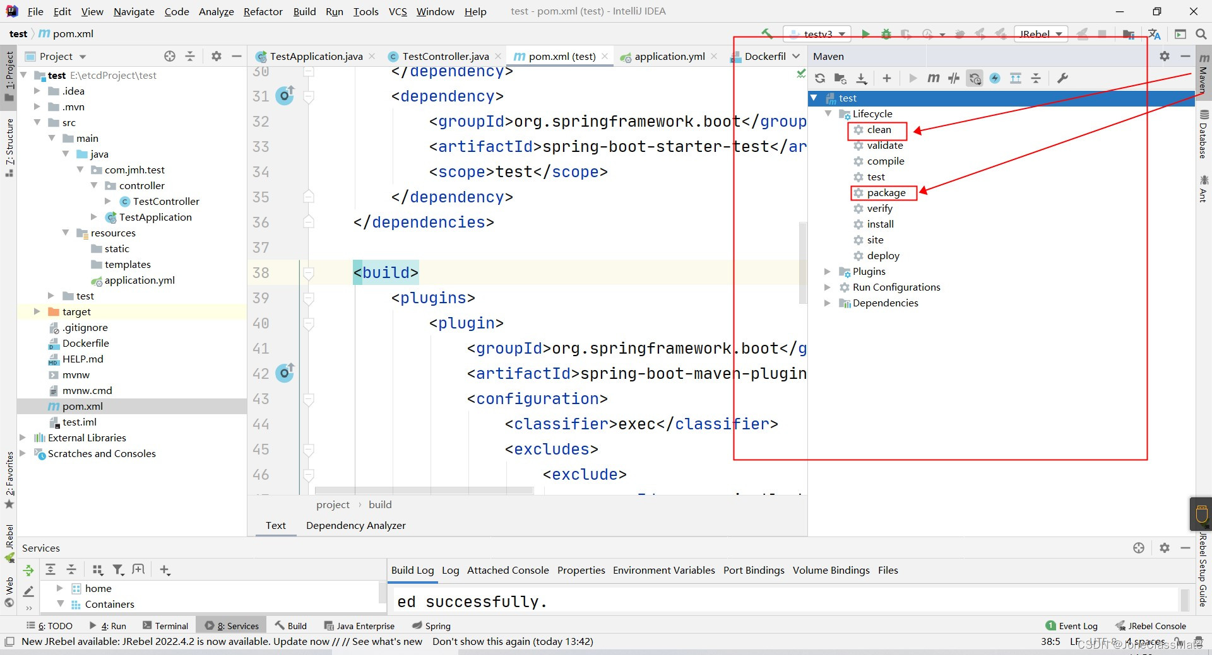Image resolution: width=1212 pixels, height=655 pixels.
Task: Add Maven project with plus icon
Action: click(887, 78)
